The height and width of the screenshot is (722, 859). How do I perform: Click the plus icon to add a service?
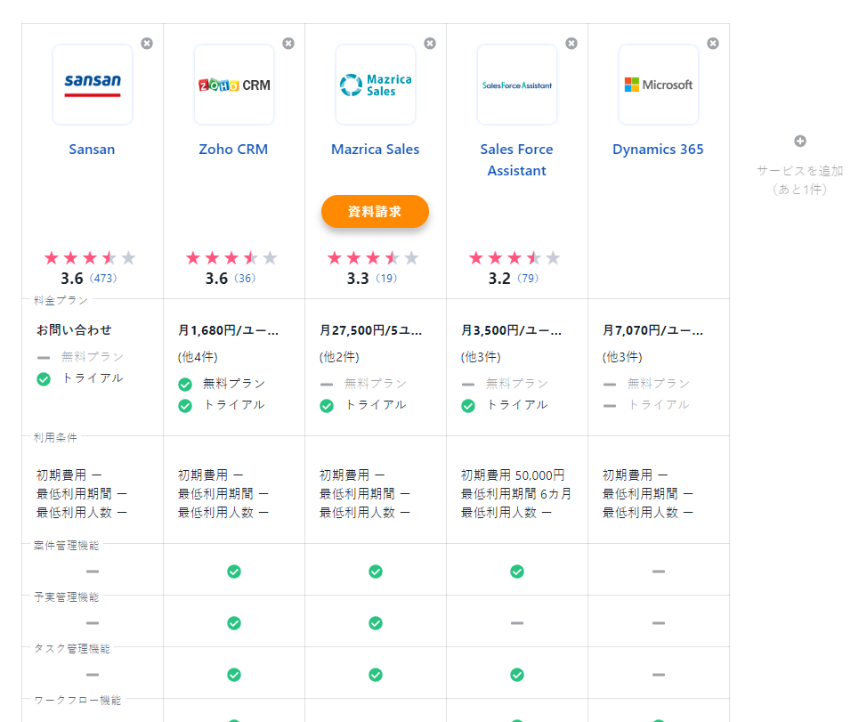(799, 141)
